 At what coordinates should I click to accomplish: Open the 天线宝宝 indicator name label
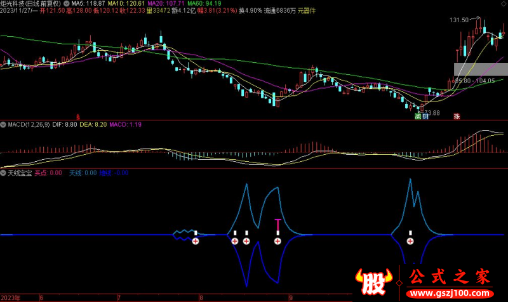(x=20, y=173)
